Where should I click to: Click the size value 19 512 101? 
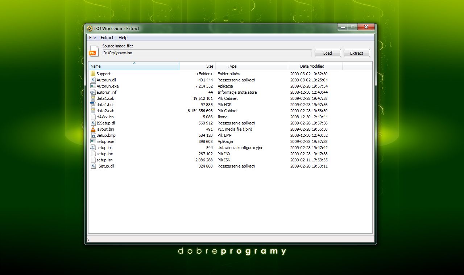point(203,98)
